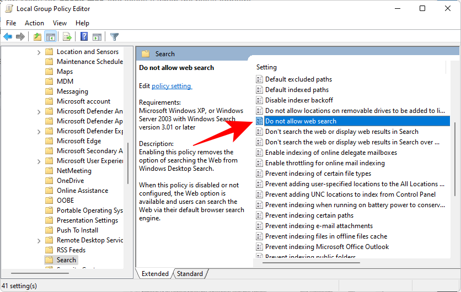Open the policy setting link
461x292 pixels.
click(172, 86)
